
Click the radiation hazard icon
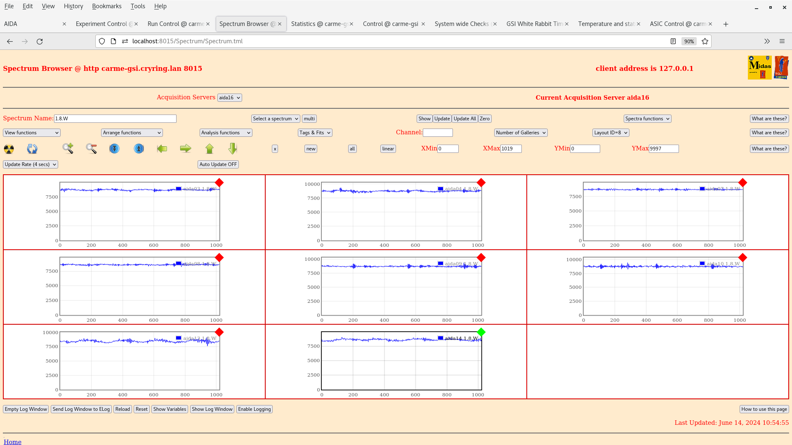9,149
